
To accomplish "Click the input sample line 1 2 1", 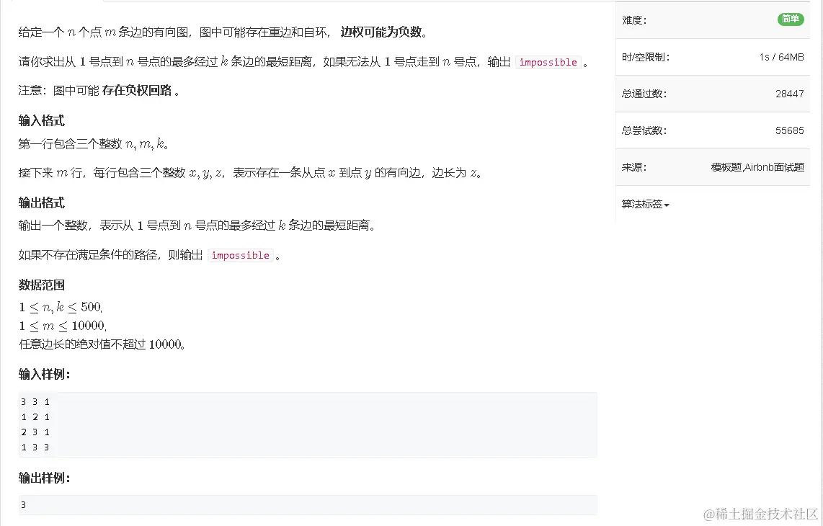I will 35,417.
